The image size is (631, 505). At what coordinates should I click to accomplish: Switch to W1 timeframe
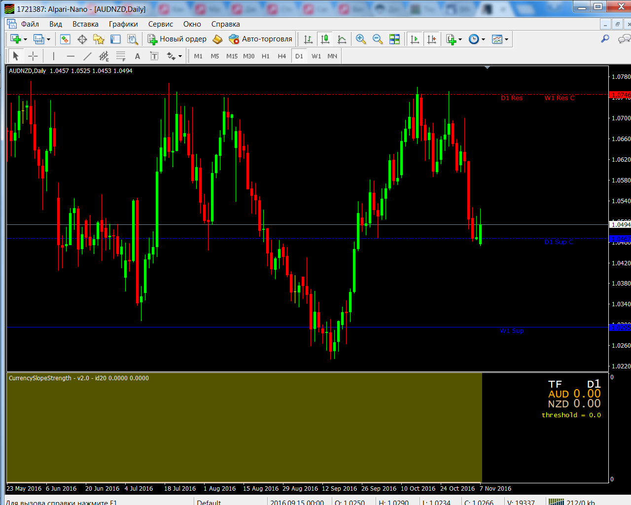(x=316, y=56)
